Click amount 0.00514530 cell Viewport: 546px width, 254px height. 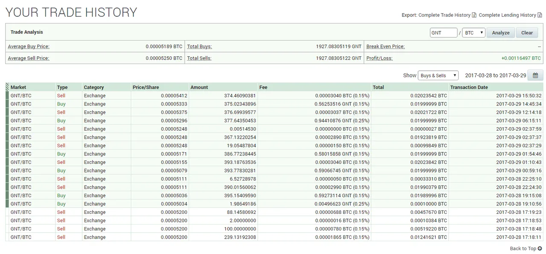click(x=243, y=129)
